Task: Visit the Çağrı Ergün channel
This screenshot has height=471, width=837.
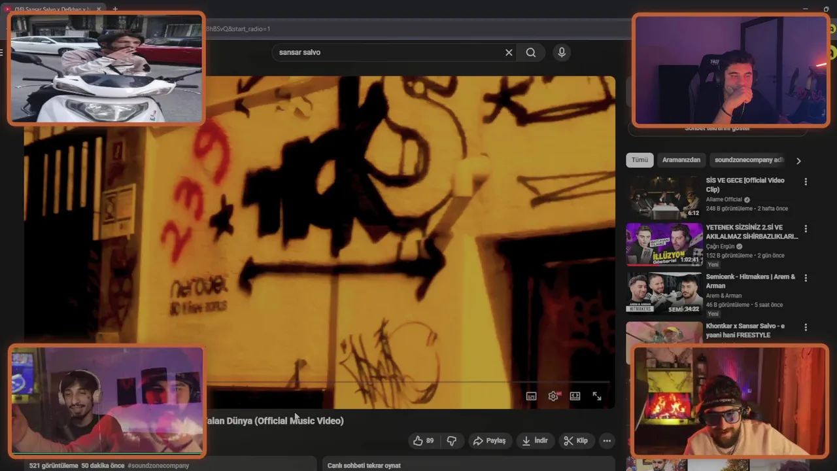Action: [x=721, y=247]
